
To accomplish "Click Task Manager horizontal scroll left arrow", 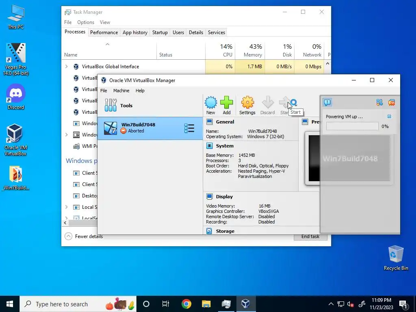I will coord(65,223).
